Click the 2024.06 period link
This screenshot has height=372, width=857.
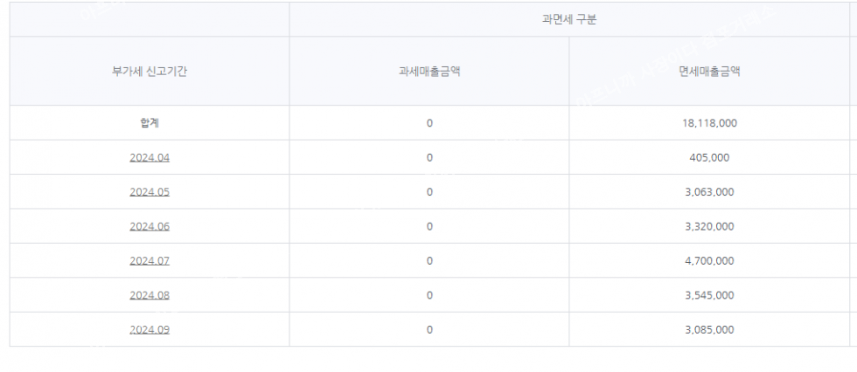pos(149,226)
